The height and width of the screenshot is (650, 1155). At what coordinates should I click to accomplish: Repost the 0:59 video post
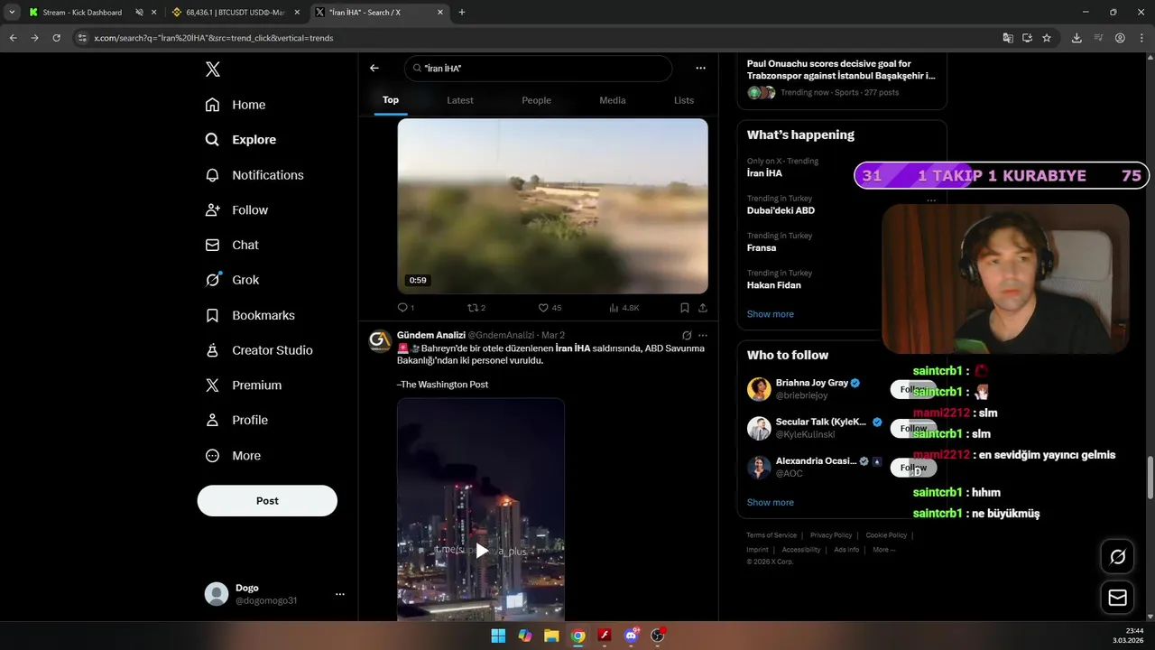(x=476, y=308)
